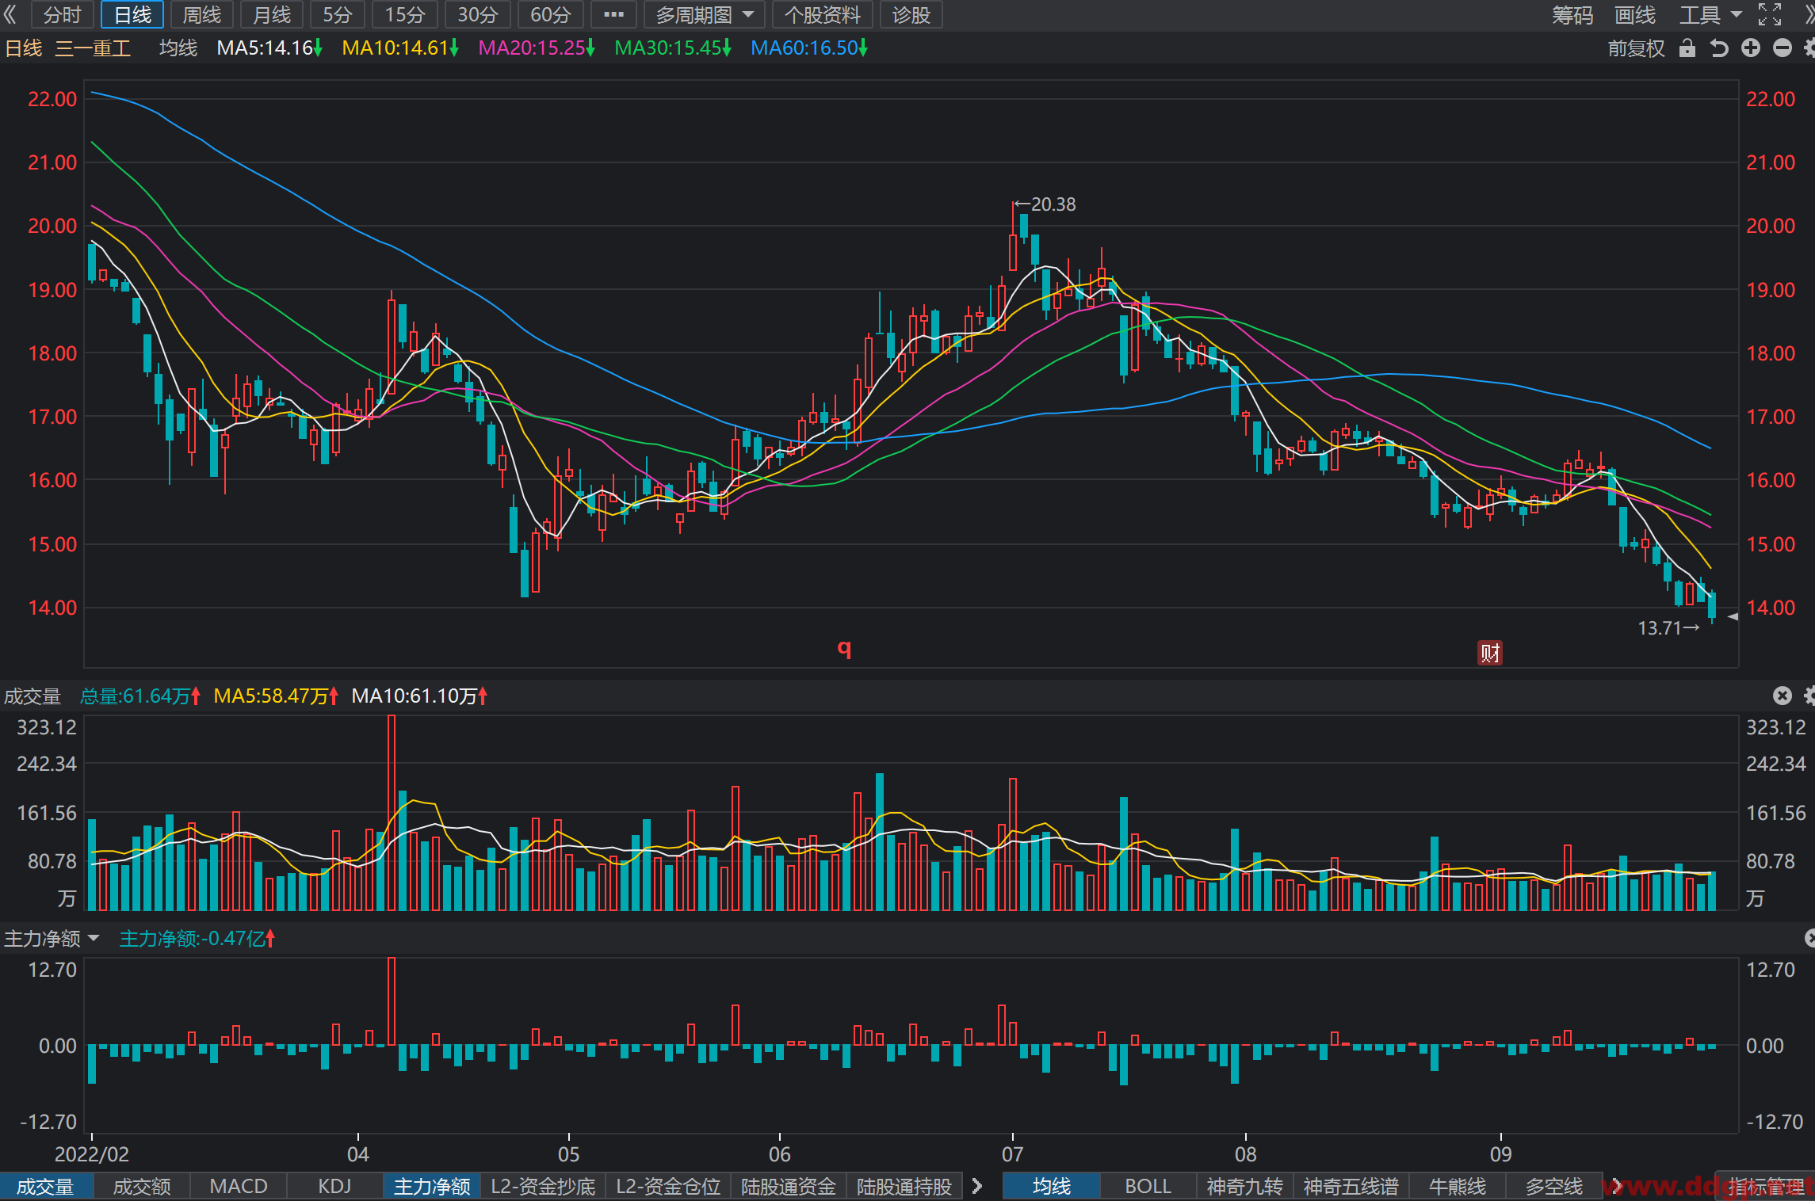This screenshot has height=1201, width=1815.
Task: Click the red q marker on chart
Action: 844,649
